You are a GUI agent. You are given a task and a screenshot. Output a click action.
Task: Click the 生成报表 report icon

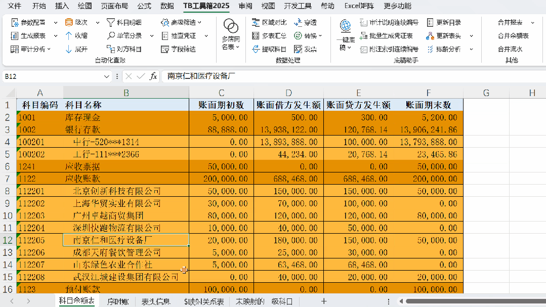click(15, 36)
